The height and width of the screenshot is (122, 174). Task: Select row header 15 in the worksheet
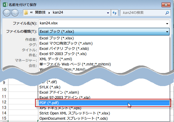[x=4, y=118]
